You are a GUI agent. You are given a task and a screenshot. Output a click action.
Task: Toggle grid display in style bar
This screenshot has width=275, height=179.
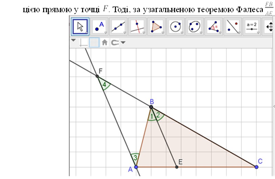pyautogui.click(x=94, y=42)
